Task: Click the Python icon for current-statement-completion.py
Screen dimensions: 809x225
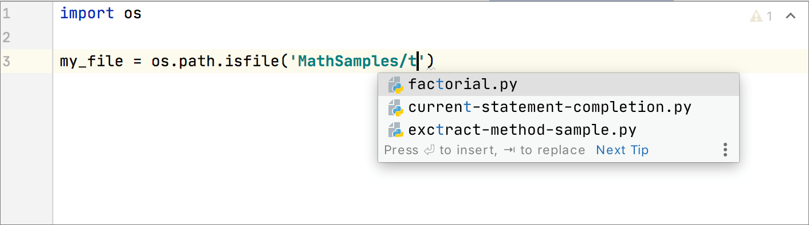Action: (395, 107)
